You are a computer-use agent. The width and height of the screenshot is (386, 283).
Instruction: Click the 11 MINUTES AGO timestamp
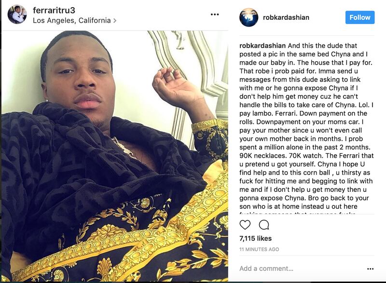[259, 249]
